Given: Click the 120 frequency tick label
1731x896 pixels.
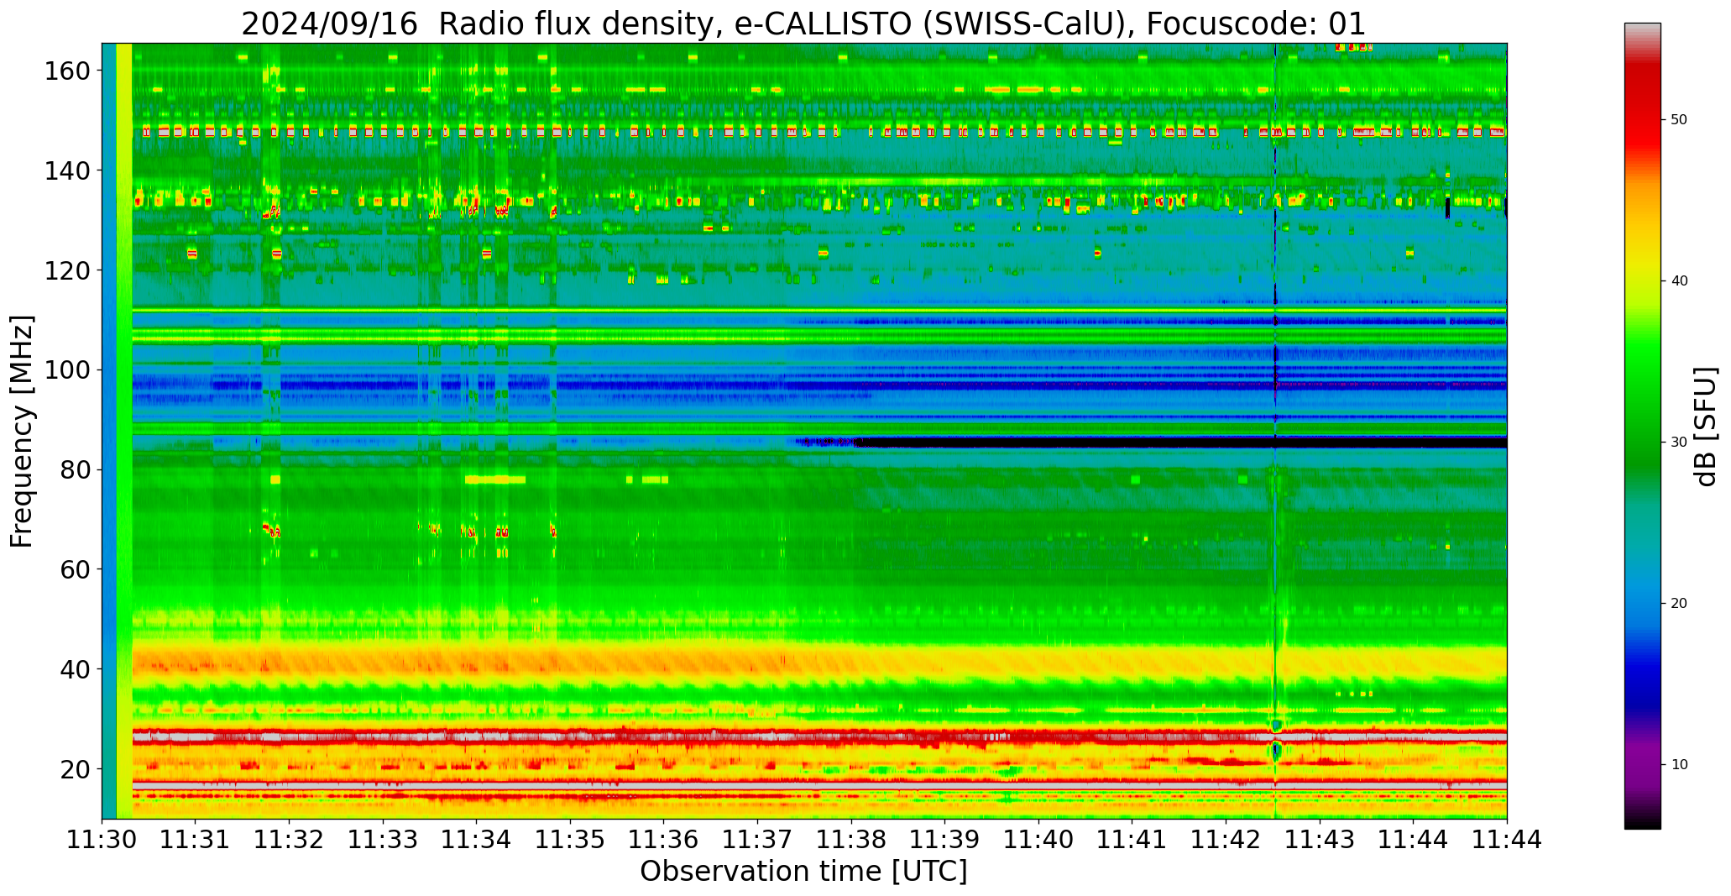Looking at the screenshot, I should click(66, 270).
